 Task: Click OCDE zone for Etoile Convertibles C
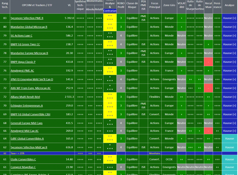tap(169, 159)
